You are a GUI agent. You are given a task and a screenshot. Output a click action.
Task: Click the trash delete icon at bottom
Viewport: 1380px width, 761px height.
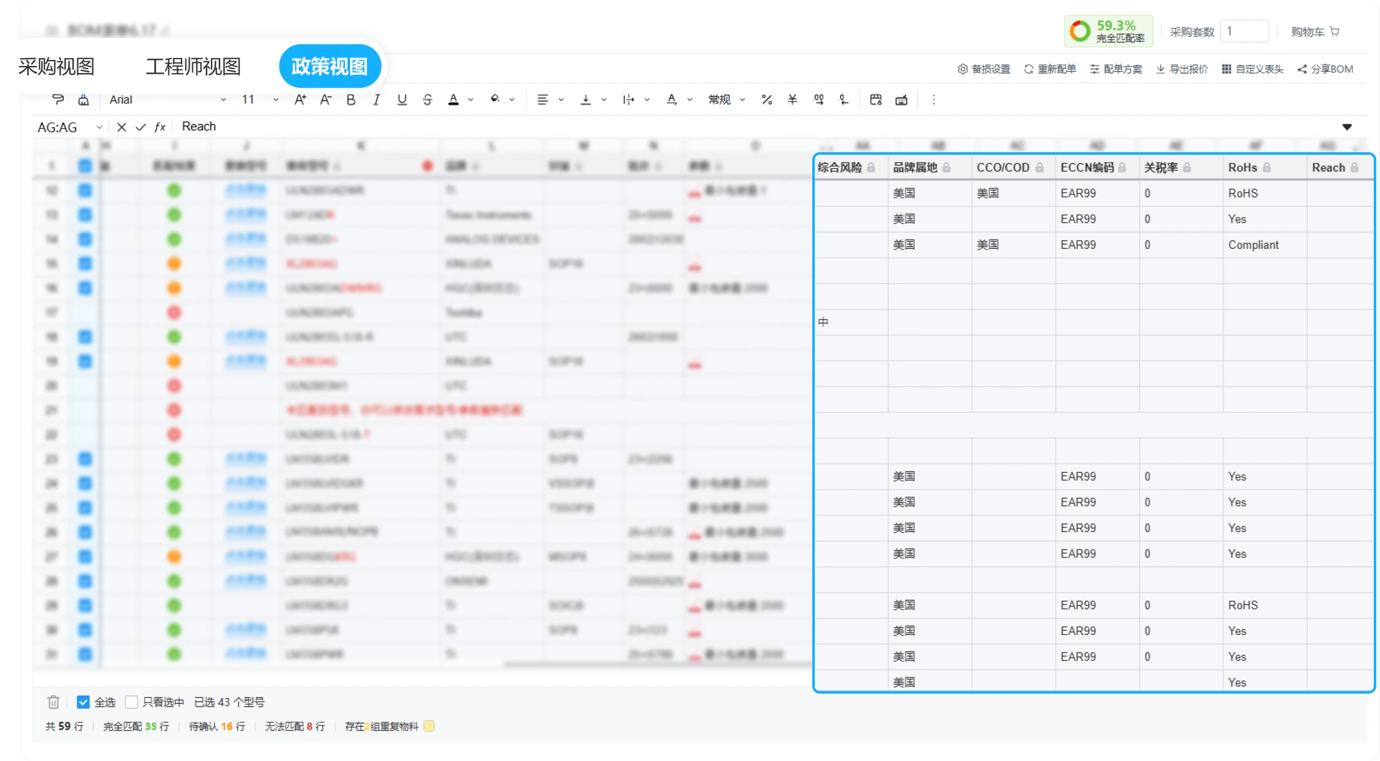tap(54, 702)
